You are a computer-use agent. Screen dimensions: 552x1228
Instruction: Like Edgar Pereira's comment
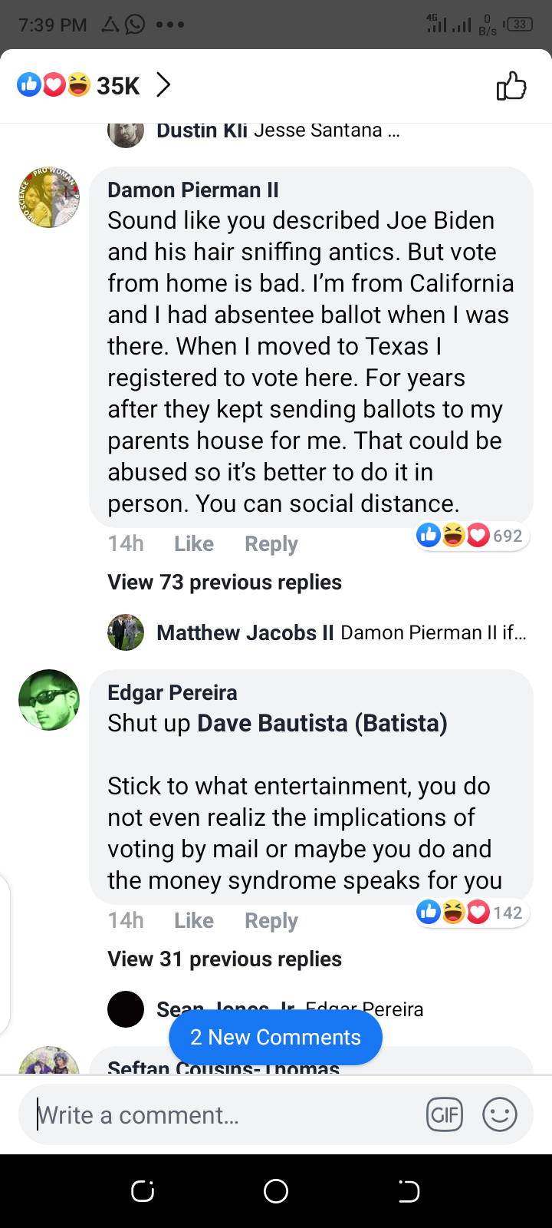pos(194,921)
